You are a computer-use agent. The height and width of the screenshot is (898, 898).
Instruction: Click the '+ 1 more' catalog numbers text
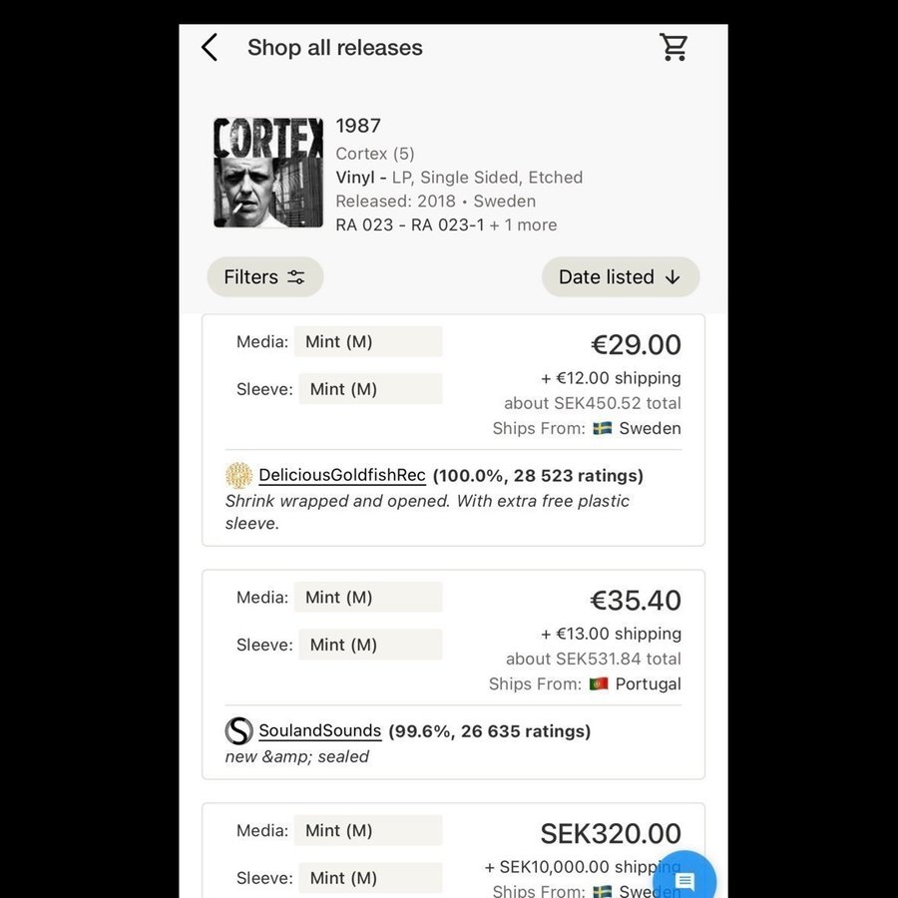523,225
